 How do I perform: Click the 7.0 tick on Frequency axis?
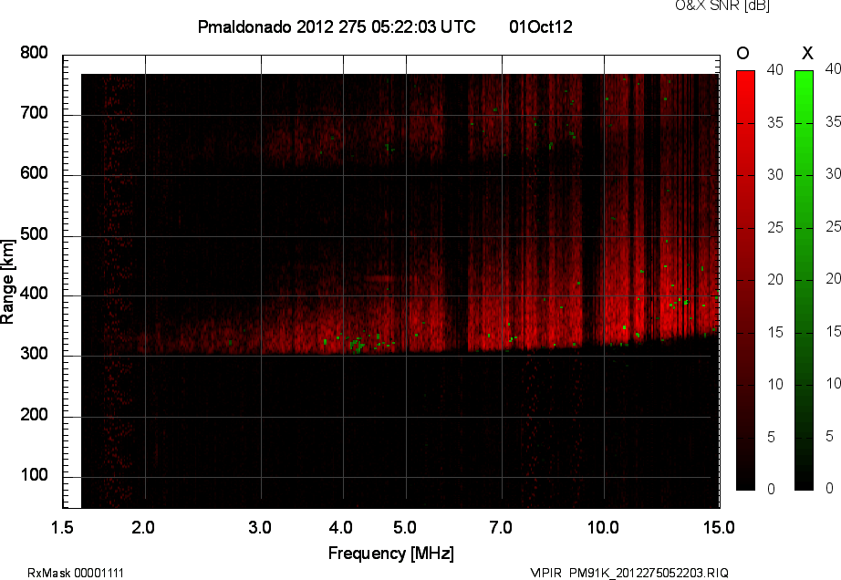[501, 527]
